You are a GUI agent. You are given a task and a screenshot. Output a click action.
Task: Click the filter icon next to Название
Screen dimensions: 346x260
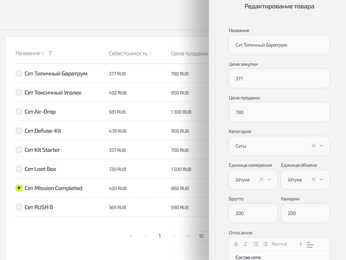click(50, 53)
